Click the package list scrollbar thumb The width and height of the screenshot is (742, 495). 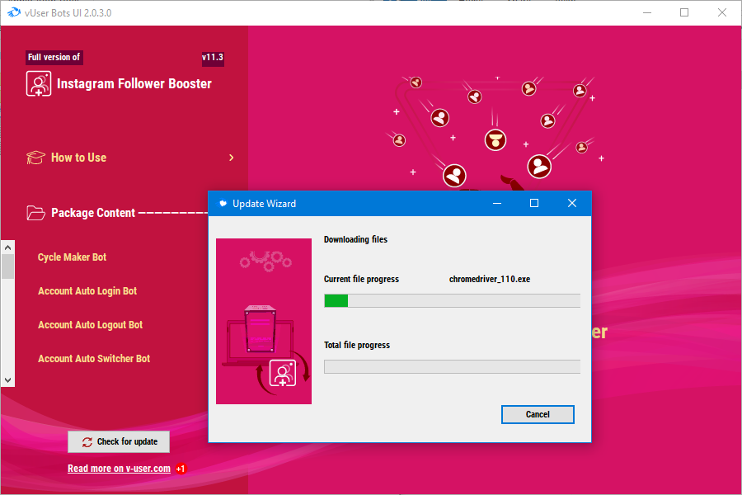7,266
